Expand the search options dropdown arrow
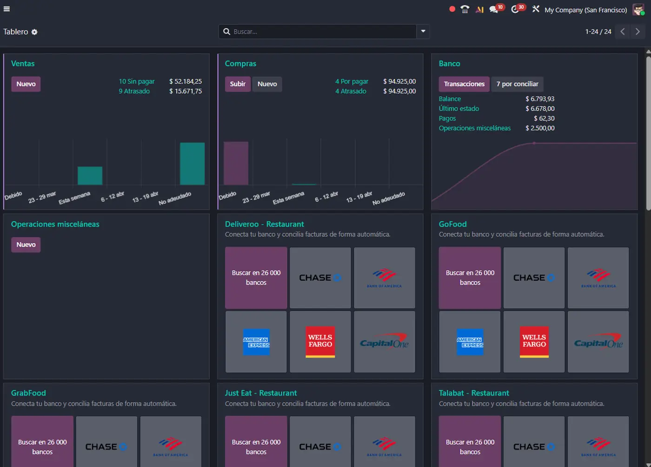The image size is (651, 467). pos(423,32)
